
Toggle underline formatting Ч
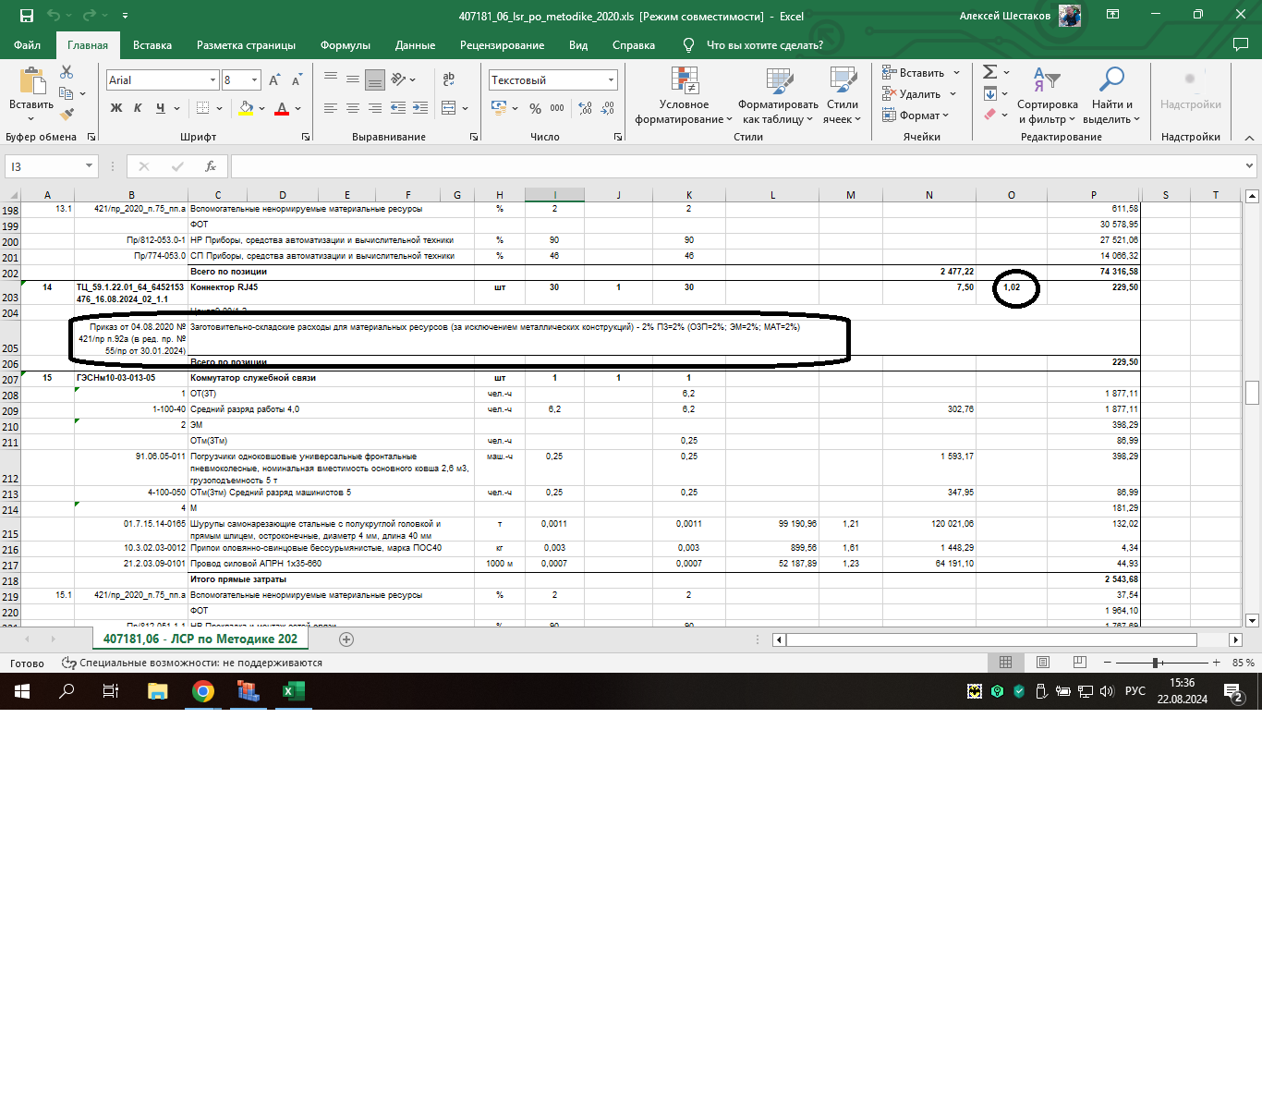161,108
